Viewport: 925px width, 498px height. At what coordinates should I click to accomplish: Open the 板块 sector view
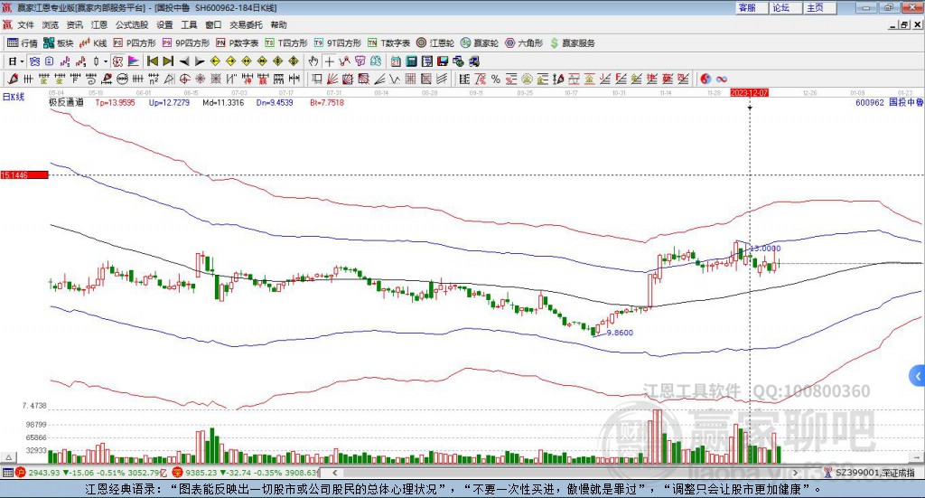[59, 43]
